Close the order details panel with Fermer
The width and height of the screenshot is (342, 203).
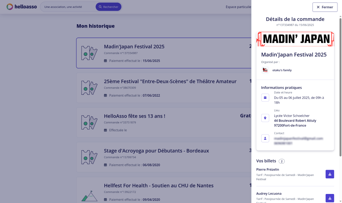pyautogui.click(x=325, y=7)
